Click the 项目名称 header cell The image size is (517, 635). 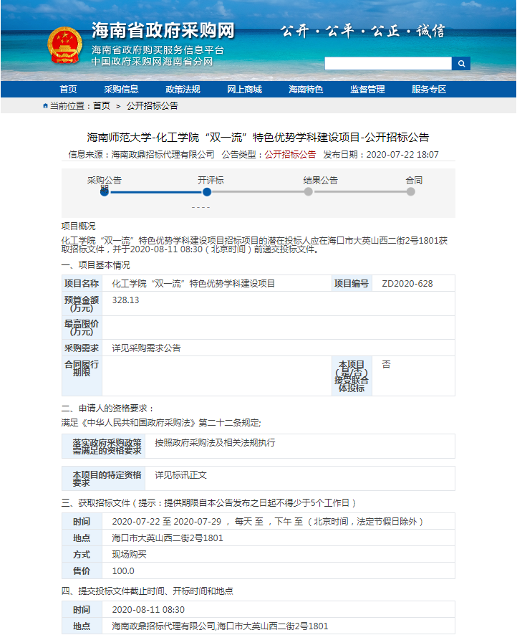[82, 284]
